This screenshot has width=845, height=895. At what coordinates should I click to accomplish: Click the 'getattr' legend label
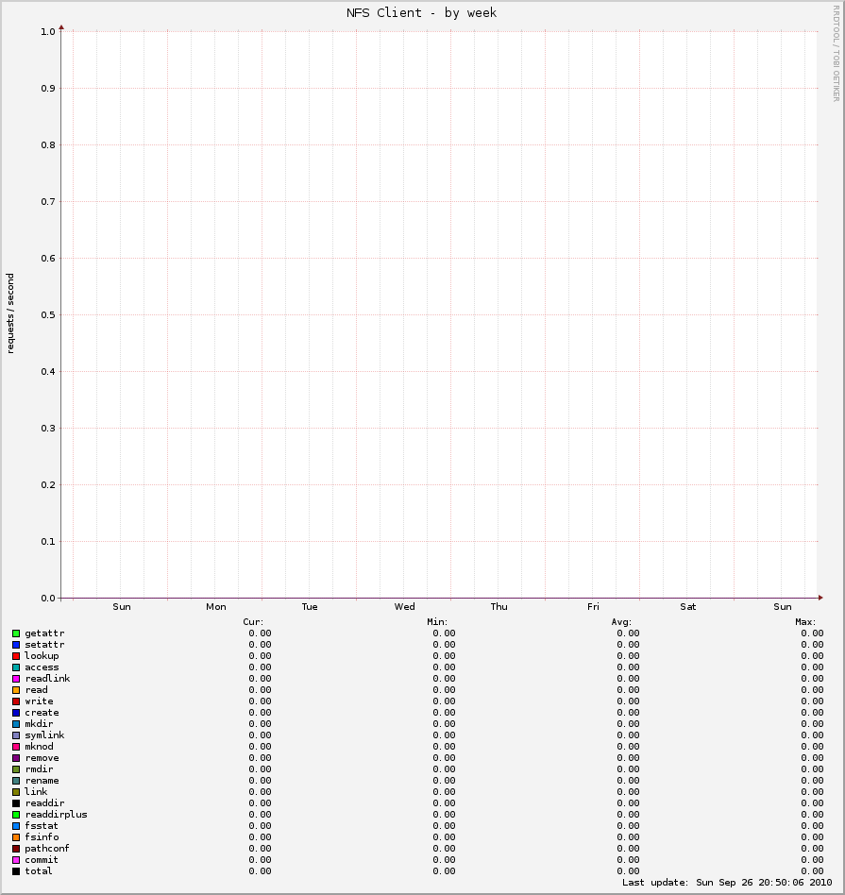pos(44,633)
